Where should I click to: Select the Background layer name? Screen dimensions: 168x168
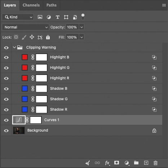coord(38,131)
